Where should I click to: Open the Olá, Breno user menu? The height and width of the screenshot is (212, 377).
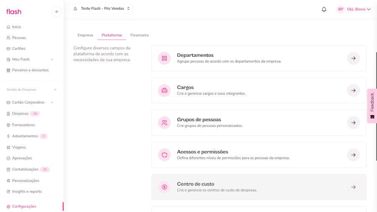(359, 9)
